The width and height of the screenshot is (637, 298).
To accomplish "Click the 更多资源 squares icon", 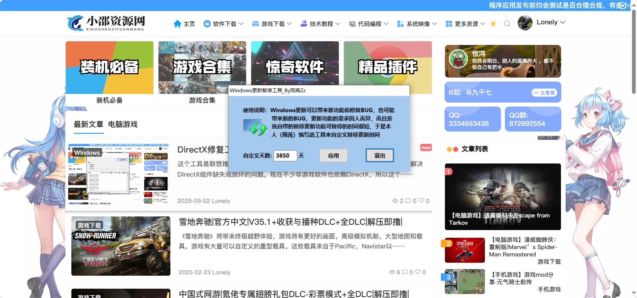I will click(x=449, y=24).
